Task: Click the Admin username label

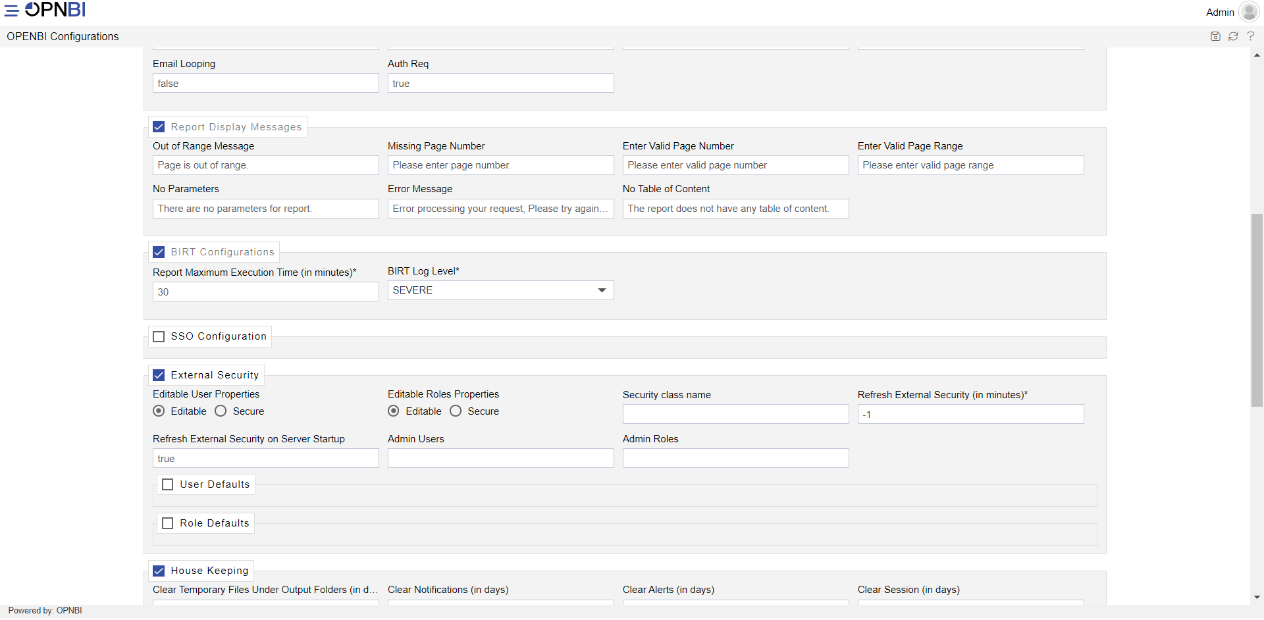Action: coord(1220,13)
